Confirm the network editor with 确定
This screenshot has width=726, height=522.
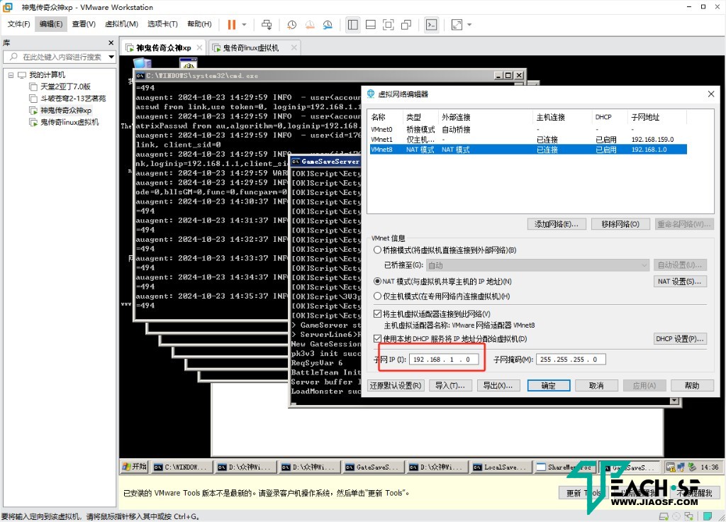tap(549, 385)
